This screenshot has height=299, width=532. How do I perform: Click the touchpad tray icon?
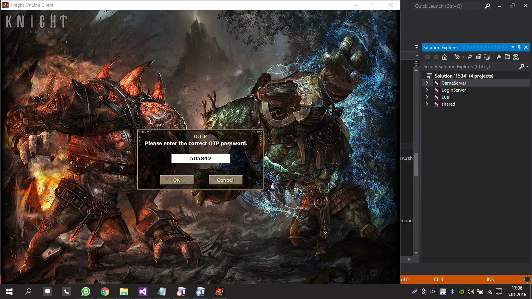click(443, 291)
